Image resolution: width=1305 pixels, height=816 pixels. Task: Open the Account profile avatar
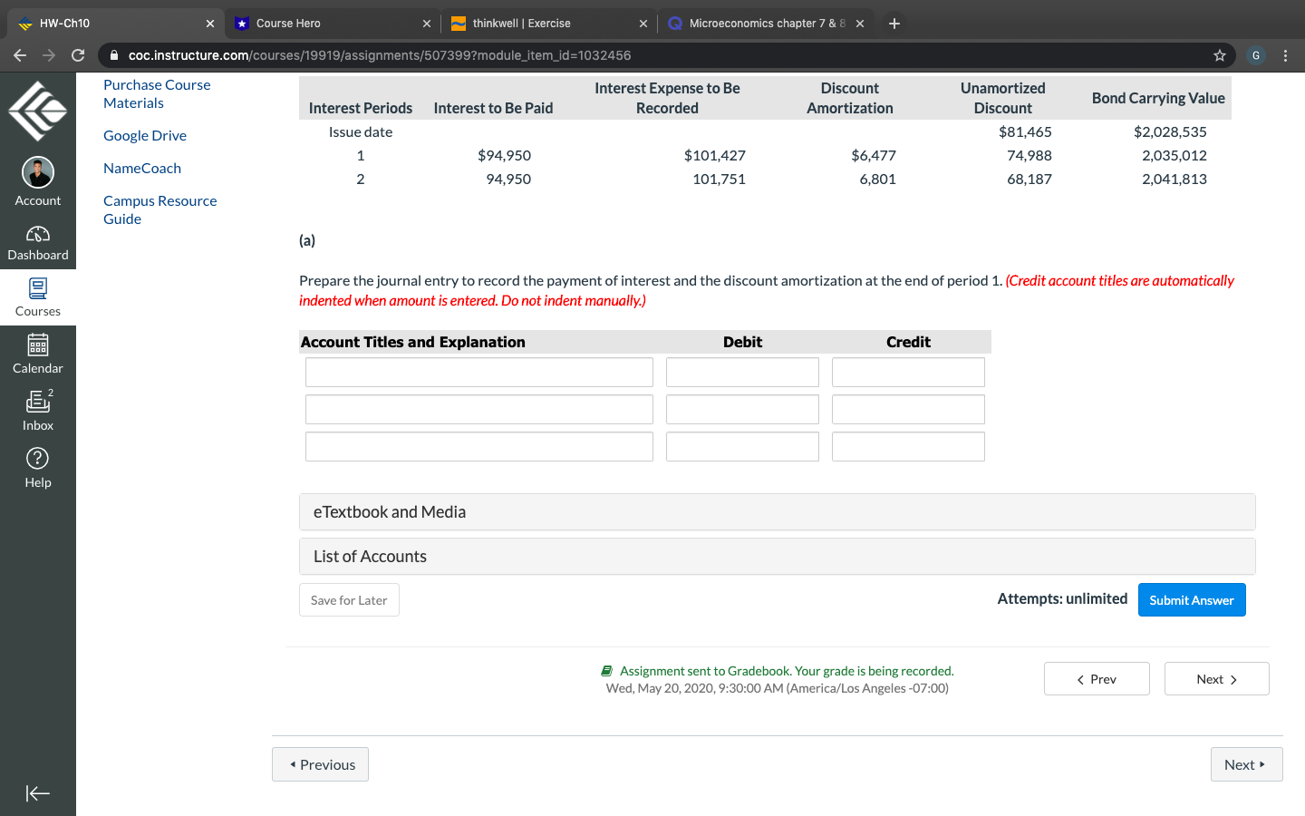38,172
